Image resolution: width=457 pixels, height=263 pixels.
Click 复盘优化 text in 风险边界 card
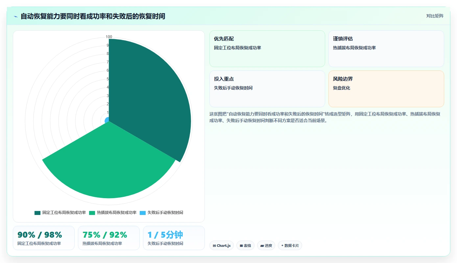click(342, 88)
